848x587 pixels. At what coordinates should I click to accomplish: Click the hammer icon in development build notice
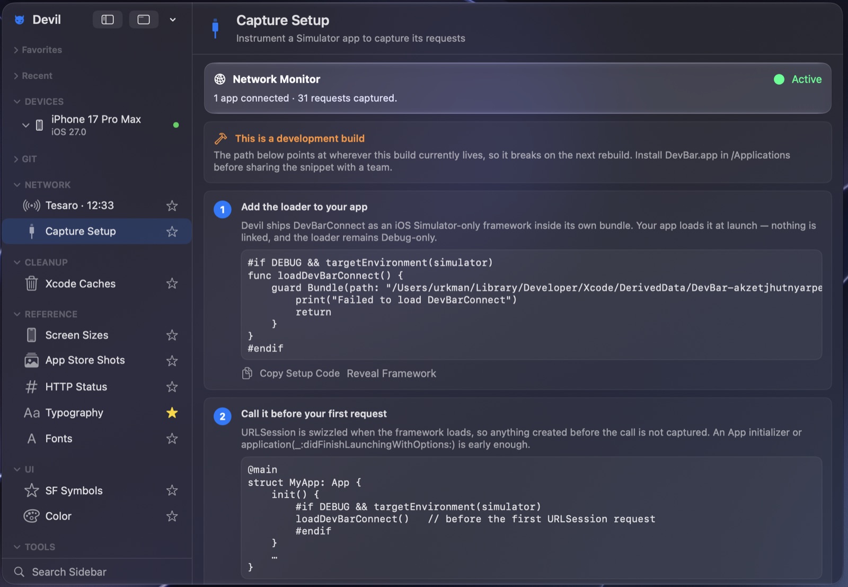(x=220, y=139)
